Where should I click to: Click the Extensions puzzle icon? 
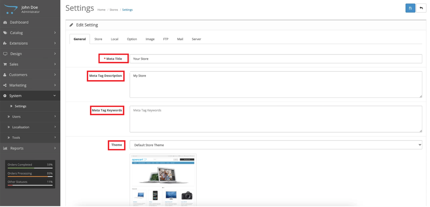pos(5,43)
